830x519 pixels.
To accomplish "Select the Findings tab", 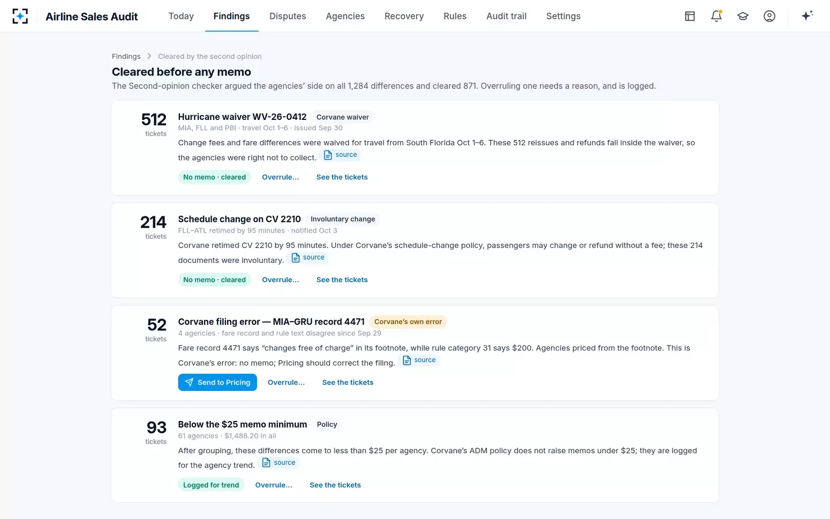I will point(232,16).
